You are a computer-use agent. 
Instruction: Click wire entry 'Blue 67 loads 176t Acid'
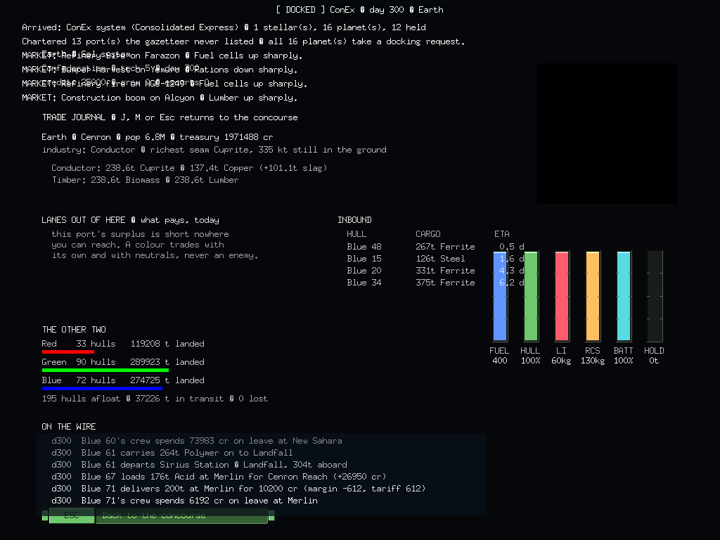(x=219, y=477)
